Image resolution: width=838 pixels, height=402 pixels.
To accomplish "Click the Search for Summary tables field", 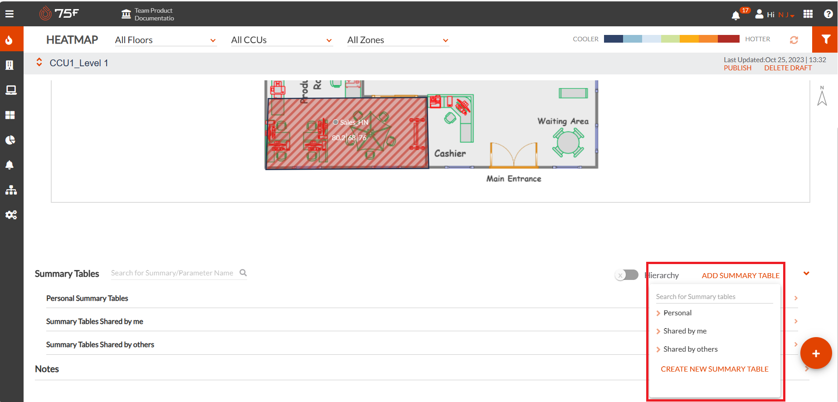I will 714,297.
